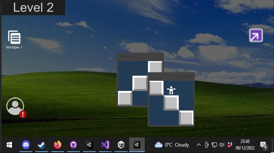This screenshot has height=153, width=274.
Task: Click the white character figure
Action: coord(171,90)
